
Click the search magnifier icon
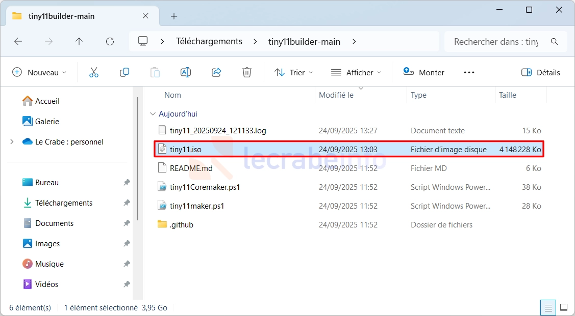pos(554,41)
